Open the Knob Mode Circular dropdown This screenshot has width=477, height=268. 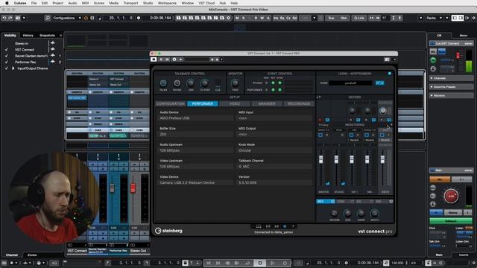pos(274,150)
